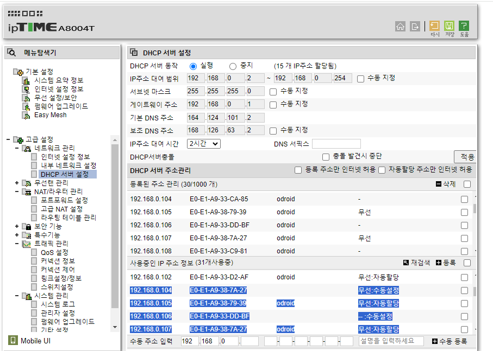Image resolution: width=493 pixels, height=351 pixels.
Task: Click the 등록 button beside 재검색
Action: tap(446, 263)
